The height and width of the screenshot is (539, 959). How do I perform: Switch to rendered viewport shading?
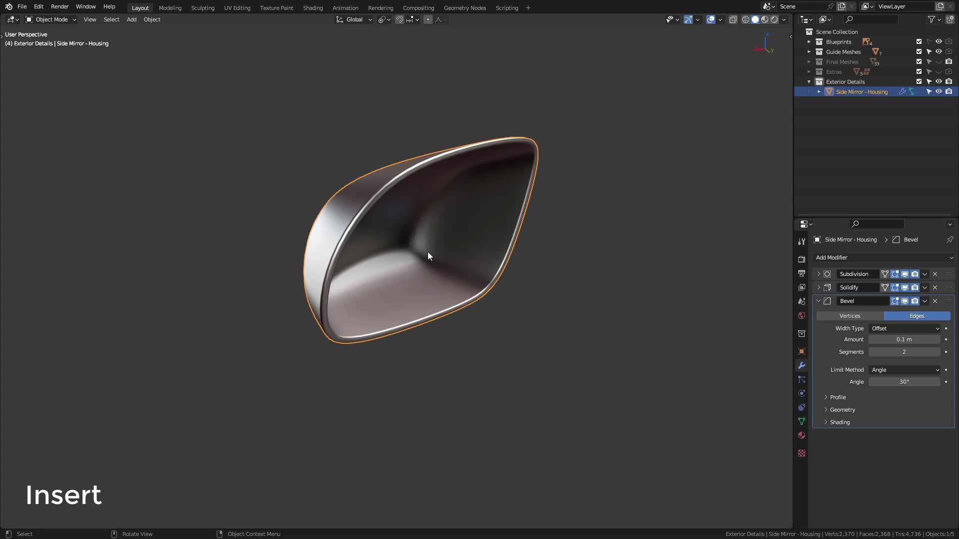tap(774, 19)
